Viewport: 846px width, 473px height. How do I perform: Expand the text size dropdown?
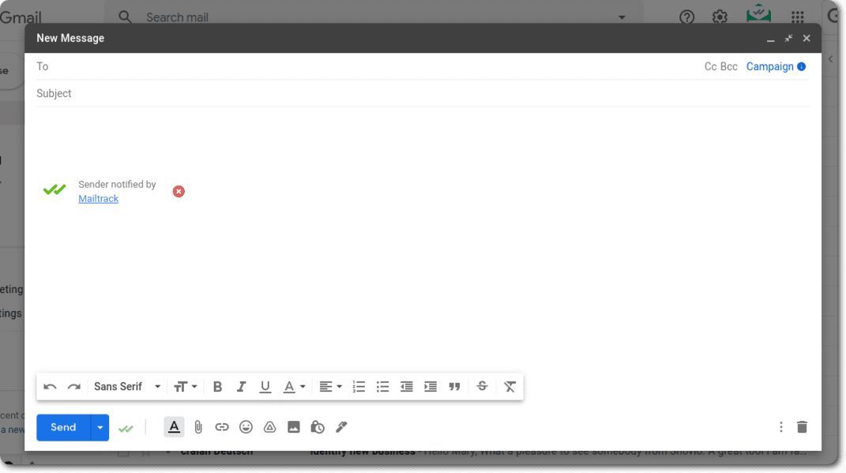pyautogui.click(x=186, y=387)
